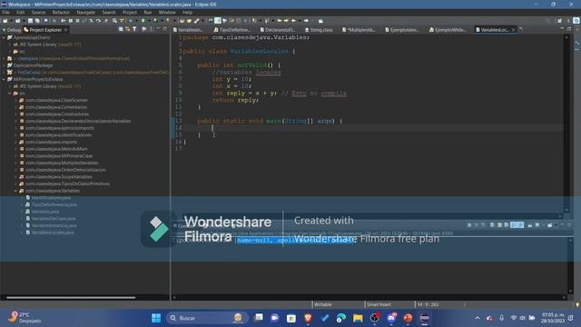This screenshot has height=327, width=581.
Task: Select com.clasesdejava.MultiplesVariables package
Action: [x=62, y=163]
